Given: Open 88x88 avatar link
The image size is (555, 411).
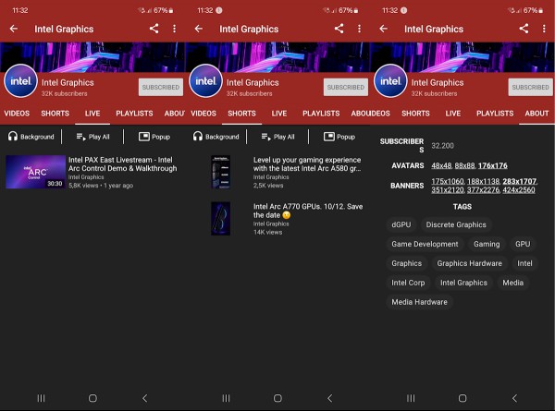Looking at the screenshot, I should [464, 165].
